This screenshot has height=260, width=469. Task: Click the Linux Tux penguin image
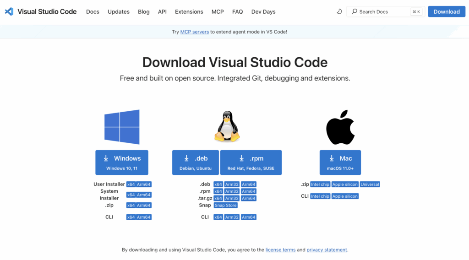227,126
